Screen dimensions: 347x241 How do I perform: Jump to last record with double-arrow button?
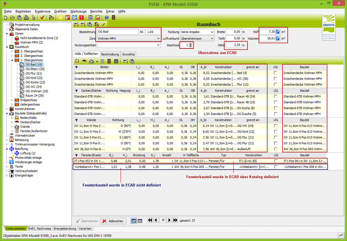click(x=175, y=221)
